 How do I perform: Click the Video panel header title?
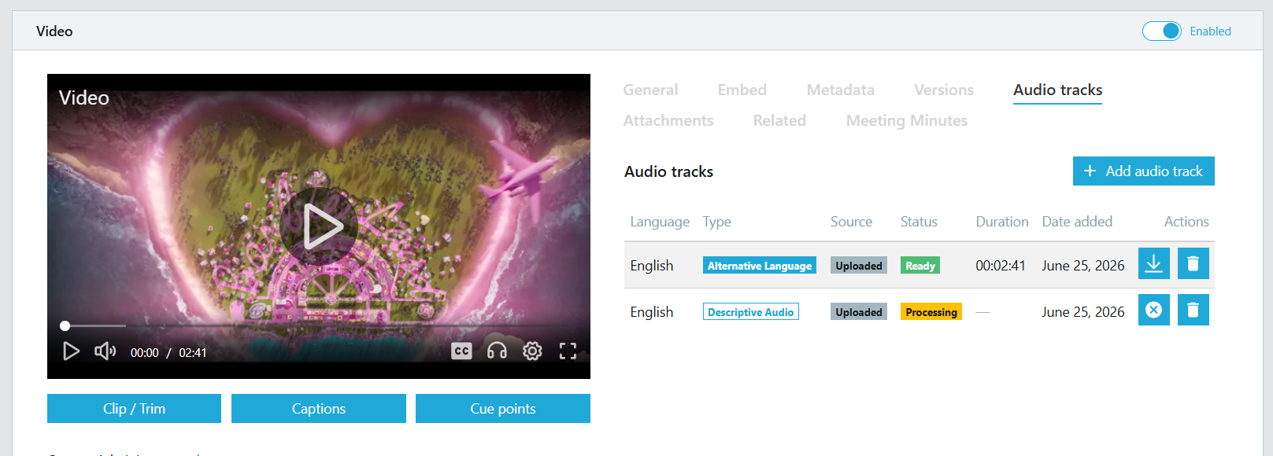[54, 31]
